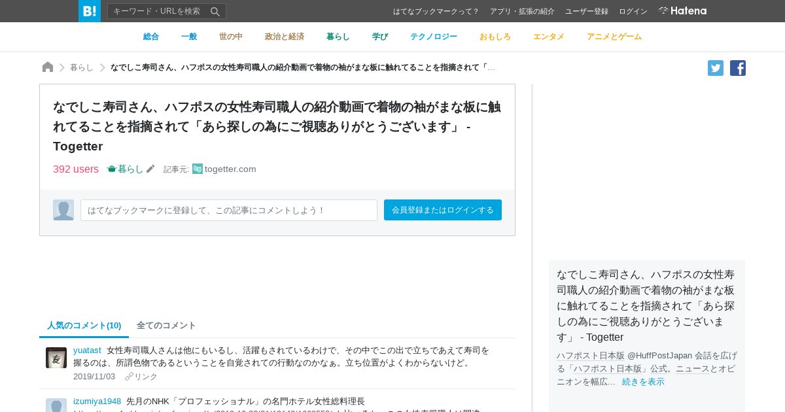The height and width of the screenshot is (412, 785).
Task: Click the bookmark comment input field
Action: 229,210
